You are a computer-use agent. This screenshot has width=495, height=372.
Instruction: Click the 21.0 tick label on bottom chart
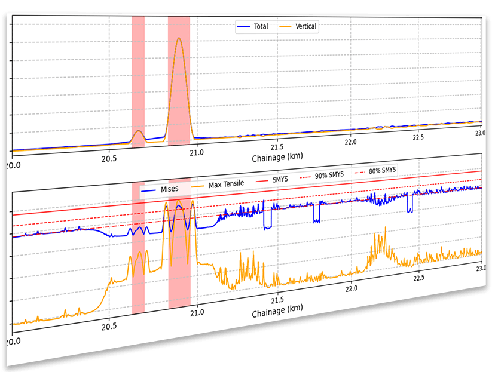[x=197, y=312]
